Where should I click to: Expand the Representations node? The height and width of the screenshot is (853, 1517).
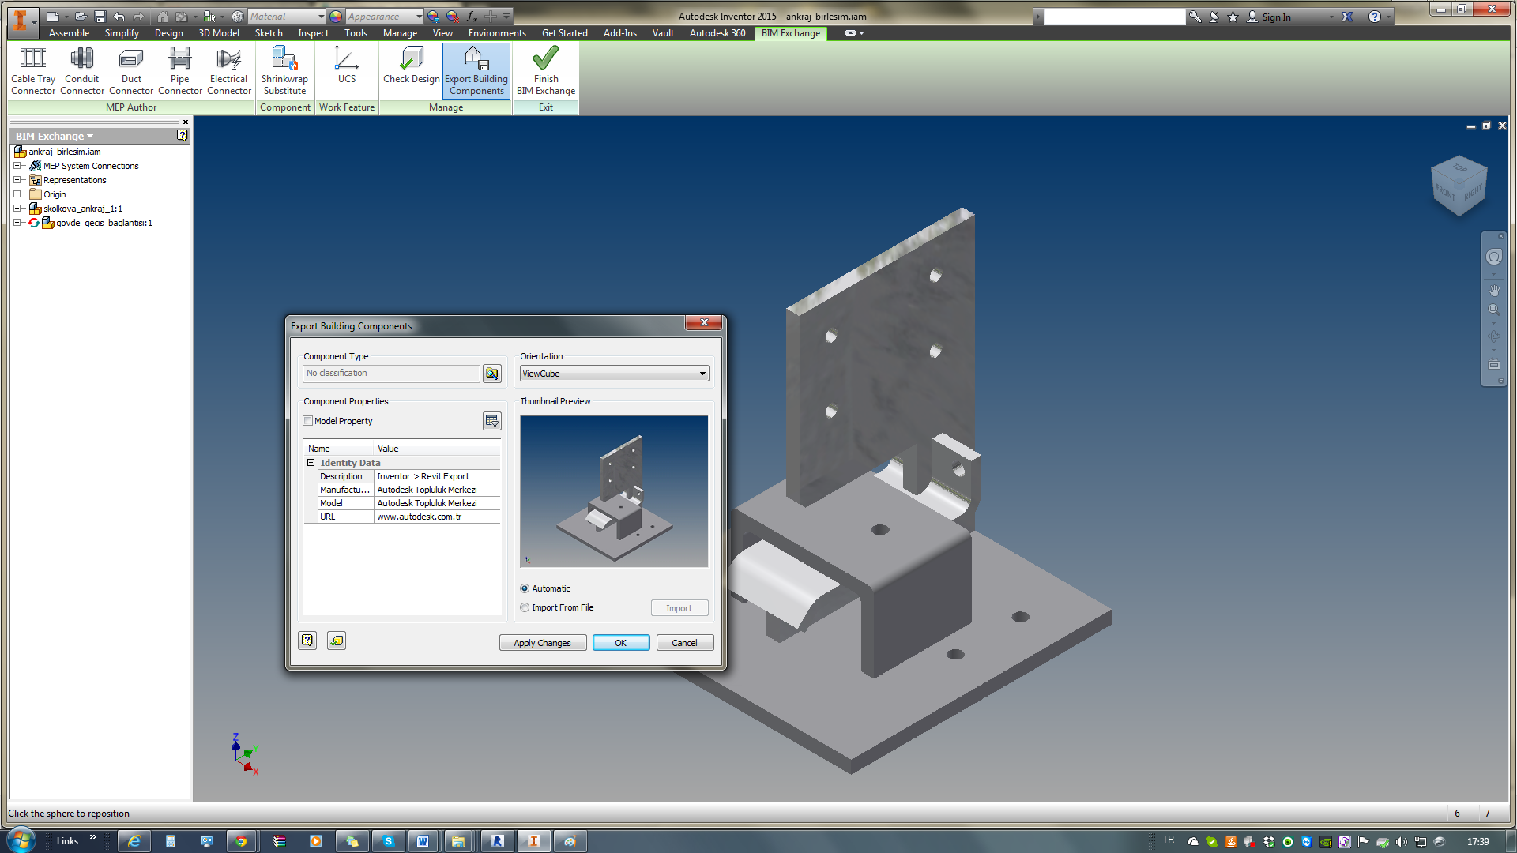point(17,180)
